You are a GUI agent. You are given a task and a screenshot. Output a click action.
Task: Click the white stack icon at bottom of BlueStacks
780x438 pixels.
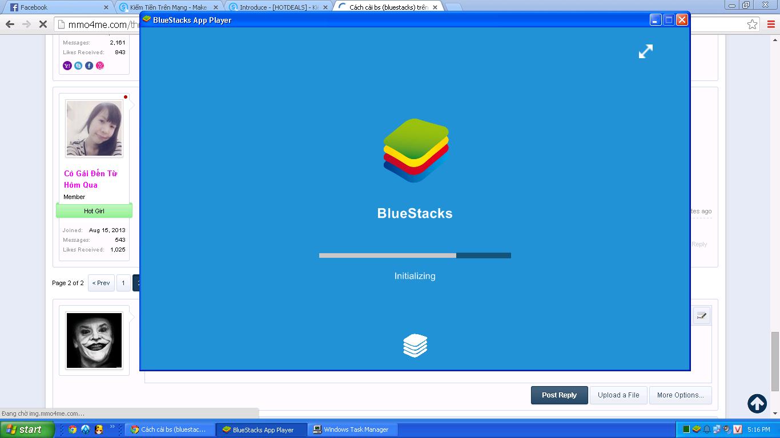(x=415, y=346)
